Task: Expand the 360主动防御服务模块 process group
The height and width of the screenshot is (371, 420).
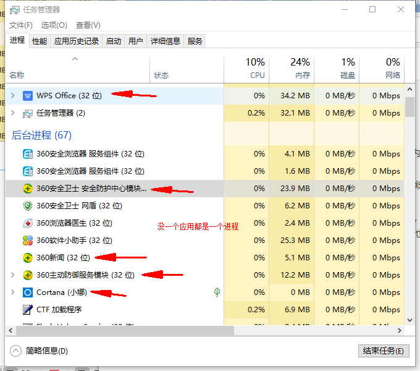Action: pos(12,275)
